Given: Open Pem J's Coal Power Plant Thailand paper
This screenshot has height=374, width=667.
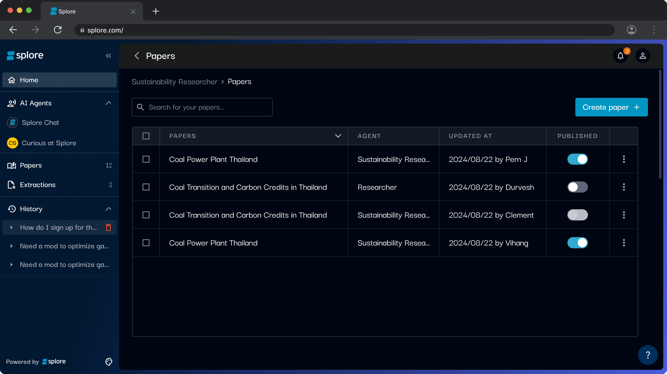Looking at the screenshot, I should click(213, 159).
